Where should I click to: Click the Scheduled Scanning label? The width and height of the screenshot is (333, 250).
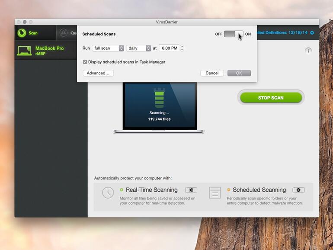pyautogui.click(x=259, y=190)
